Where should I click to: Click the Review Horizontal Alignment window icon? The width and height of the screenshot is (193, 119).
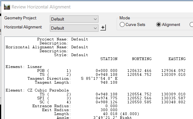pos(7,7)
